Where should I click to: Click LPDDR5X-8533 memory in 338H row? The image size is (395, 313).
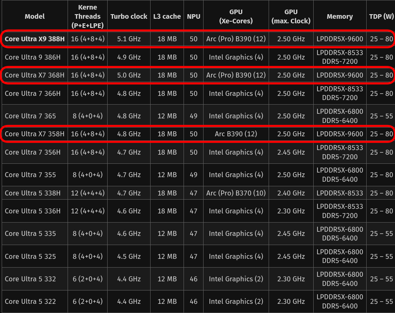point(340,193)
